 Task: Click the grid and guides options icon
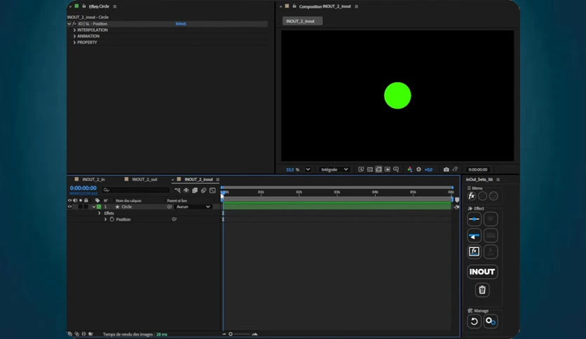[x=396, y=169]
